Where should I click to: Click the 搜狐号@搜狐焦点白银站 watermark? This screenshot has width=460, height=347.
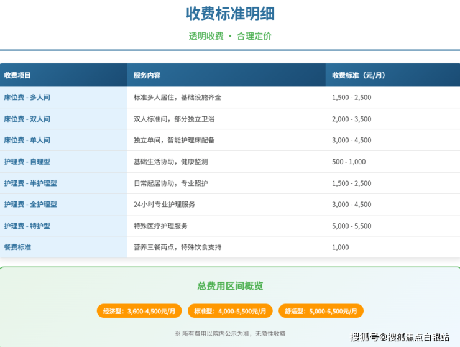coord(400,337)
